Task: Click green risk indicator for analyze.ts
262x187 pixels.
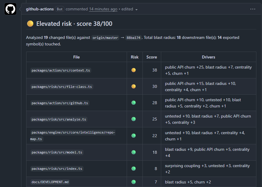Action: (x=134, y=119)
